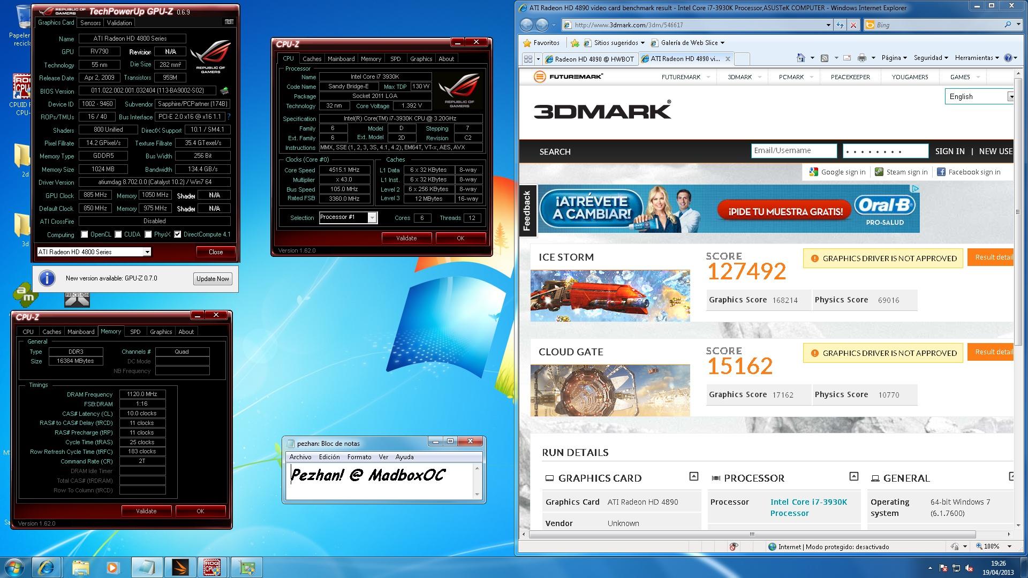Click the Close button in GPU-Z
This screenshot has width=1028, height=578.
point(216,252)
